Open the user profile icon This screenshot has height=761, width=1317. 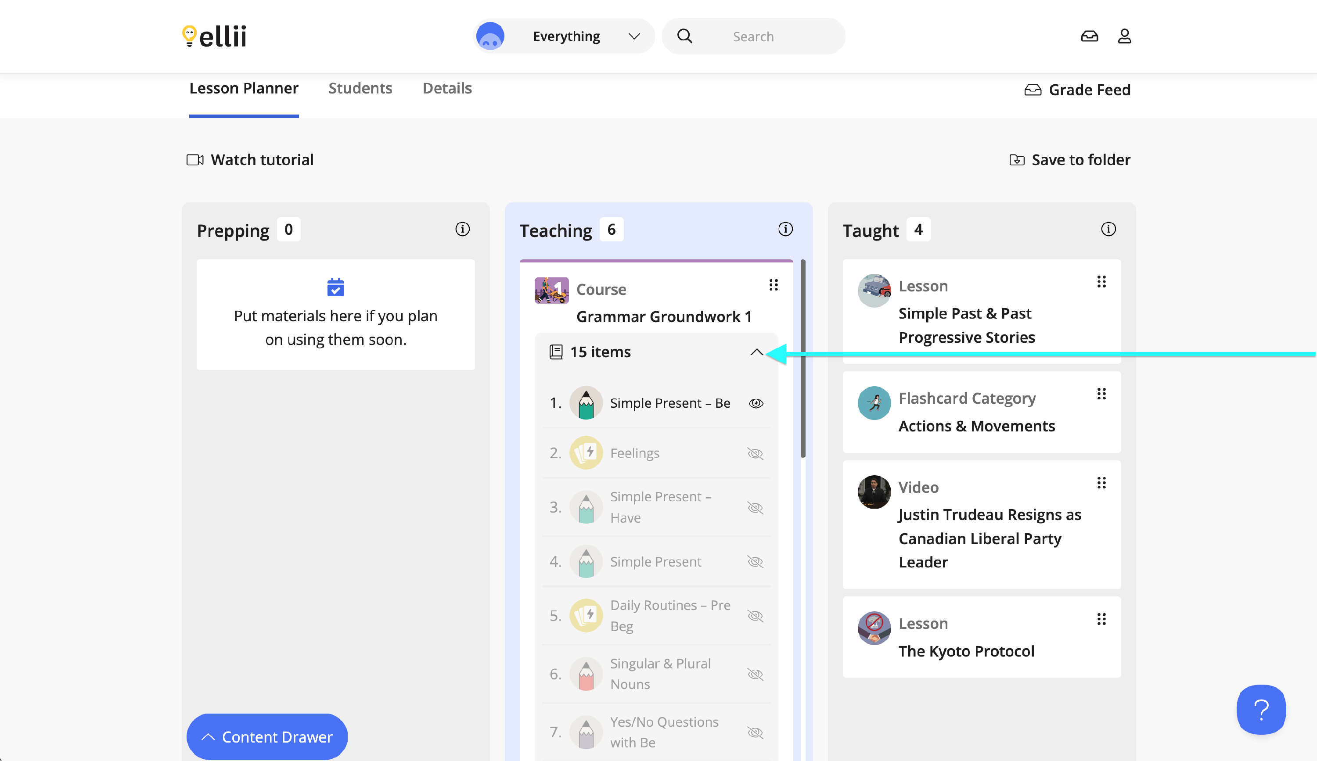[x=1124, y=36]
